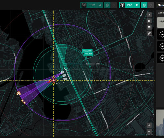Select the active PTZ camera label
Image resolution: width=164 pixels, height=138 pixels.
pyautogui.click(x=129, y=5)
